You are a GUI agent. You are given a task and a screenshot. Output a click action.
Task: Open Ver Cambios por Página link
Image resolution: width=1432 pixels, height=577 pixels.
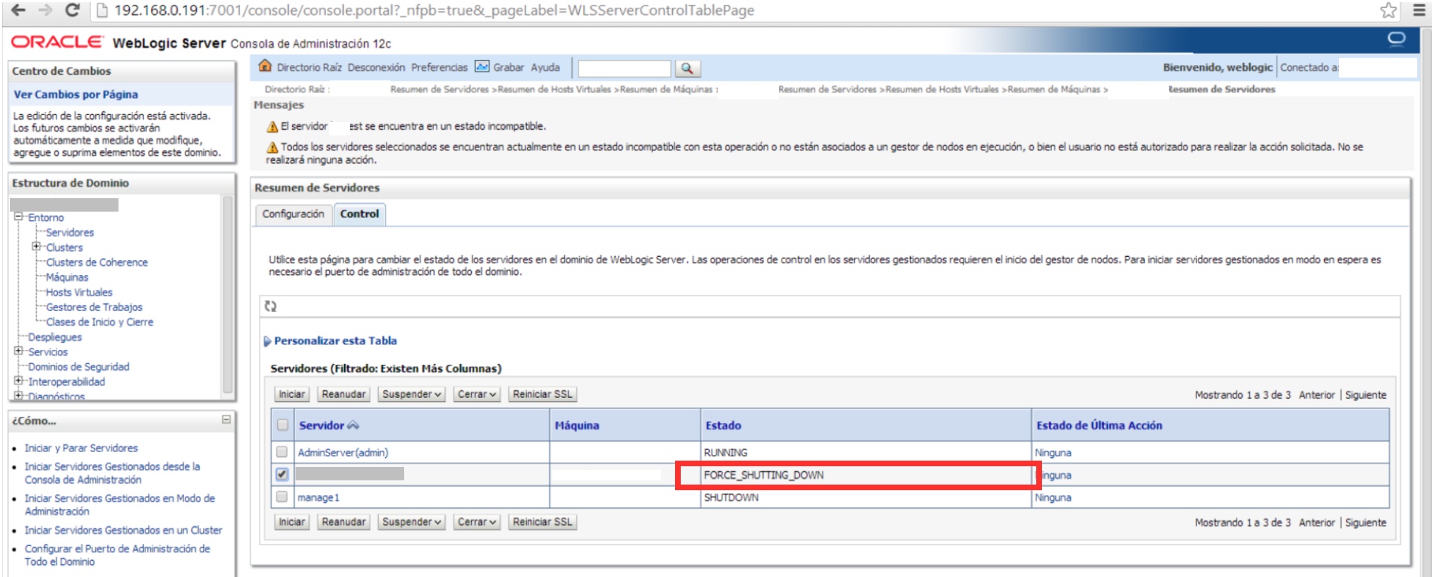[75, 95]
